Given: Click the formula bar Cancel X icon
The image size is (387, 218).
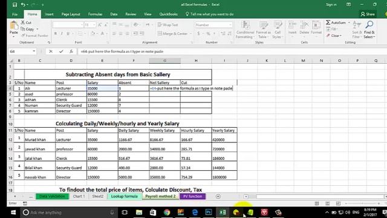Looking at the screenshot, I should click(x=51, y=51).
